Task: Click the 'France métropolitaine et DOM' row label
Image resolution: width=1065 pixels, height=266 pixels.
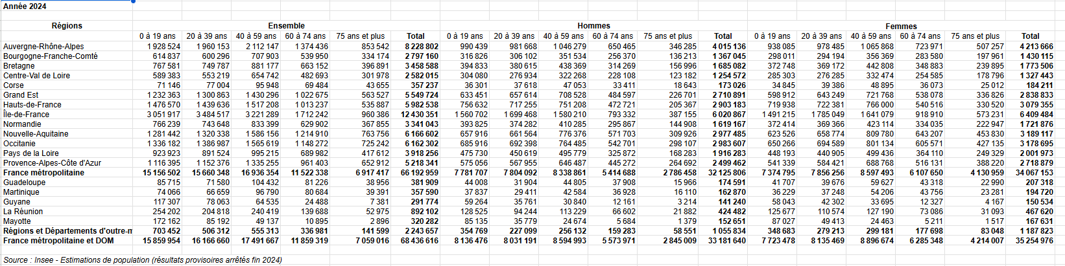Action: click(58, 241)
